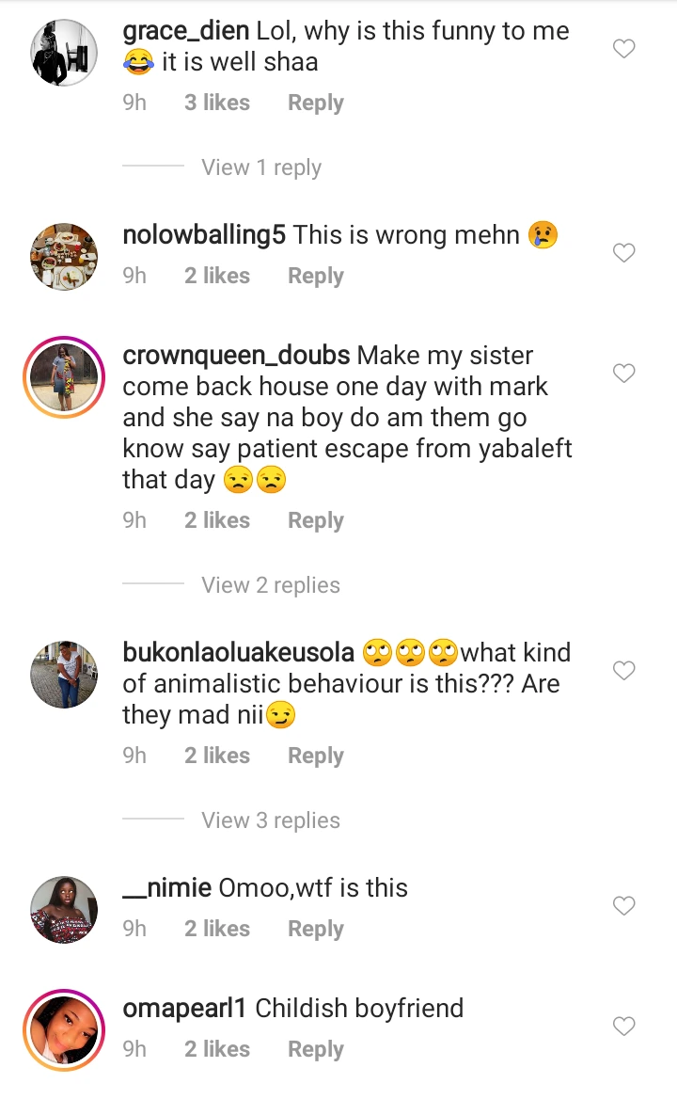This screenshot has height=1099, width=677.
Task: Open the __nimie username link
Action: (166, 887)
